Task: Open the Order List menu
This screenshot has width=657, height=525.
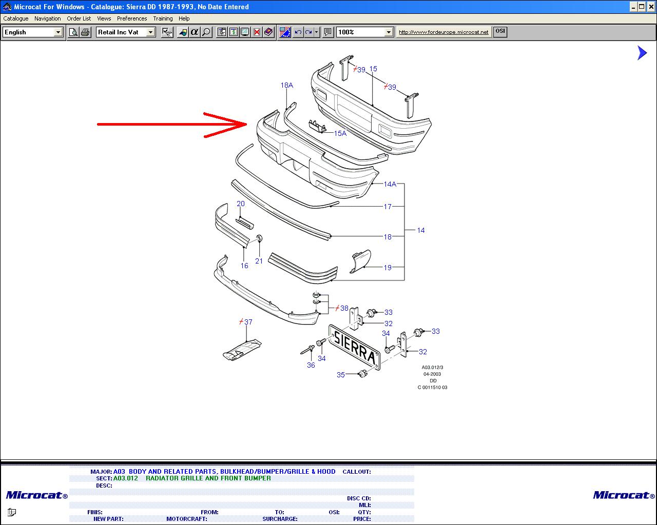Action: pos(79,18)
